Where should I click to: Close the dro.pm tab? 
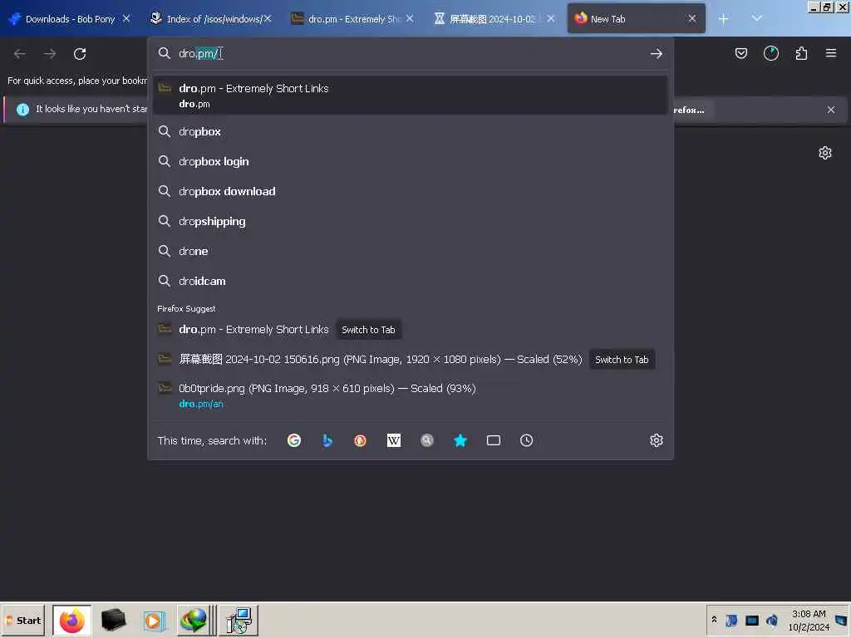click(x=410, y=18)
